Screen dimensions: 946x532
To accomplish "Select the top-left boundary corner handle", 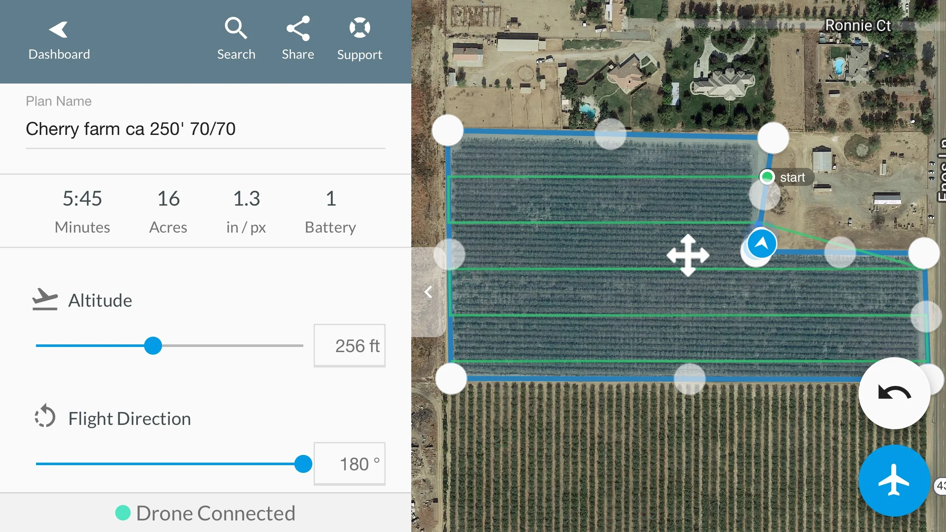I will point(448,130).
